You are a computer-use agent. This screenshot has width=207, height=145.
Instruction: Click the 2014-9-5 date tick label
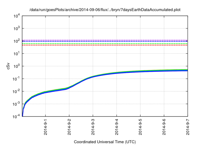coord(140,127)
